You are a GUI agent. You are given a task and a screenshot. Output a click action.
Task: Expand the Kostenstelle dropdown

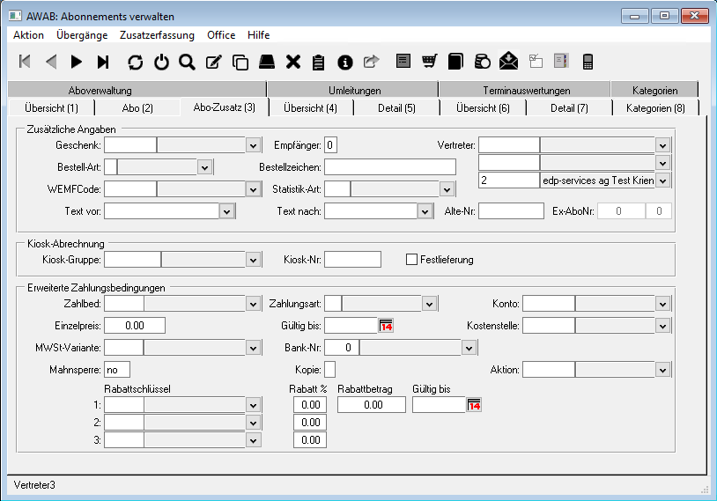[662, 326]
